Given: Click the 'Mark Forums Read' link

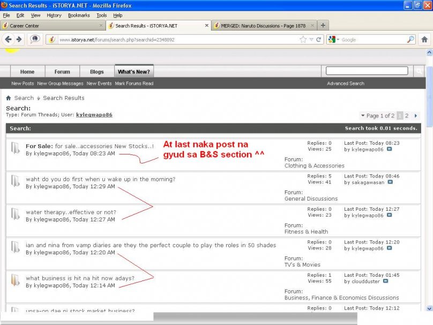Looking at the screenshot, I should 134,84.
